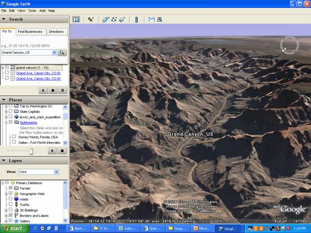Screen dimensions: 311x233
Task: Click the Places tour speed slider
Action: pyautogui.click(x=31, y=151)
